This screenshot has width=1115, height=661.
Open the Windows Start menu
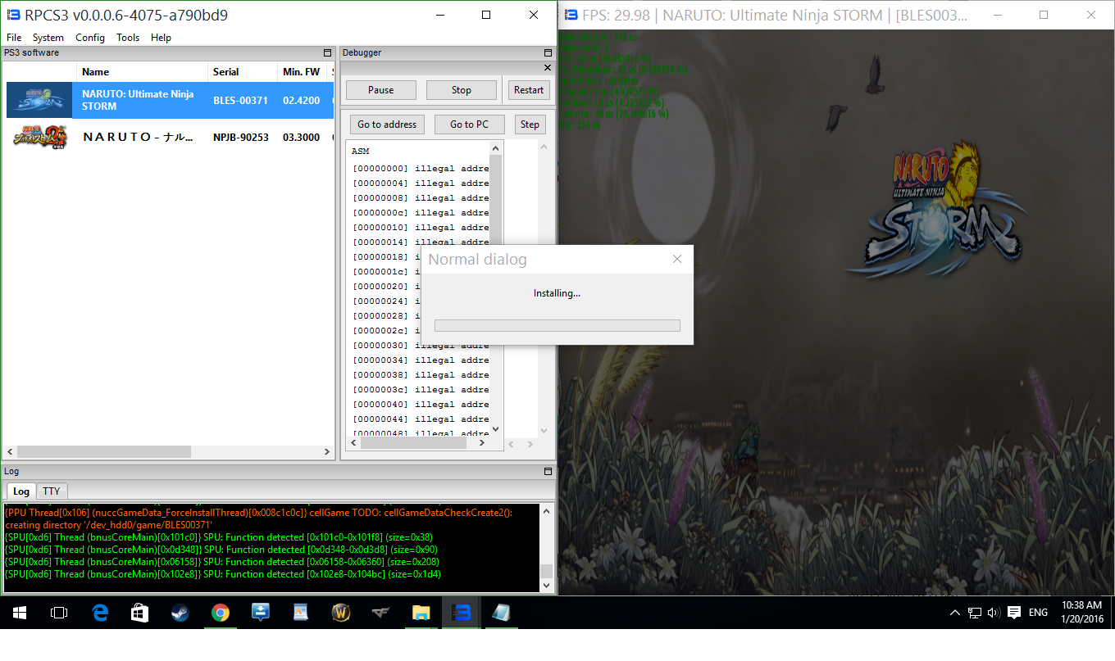pos(20,613)
